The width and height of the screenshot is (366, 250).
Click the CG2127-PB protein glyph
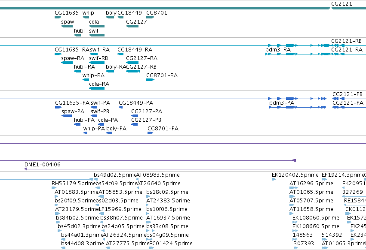tap(134, 124)
